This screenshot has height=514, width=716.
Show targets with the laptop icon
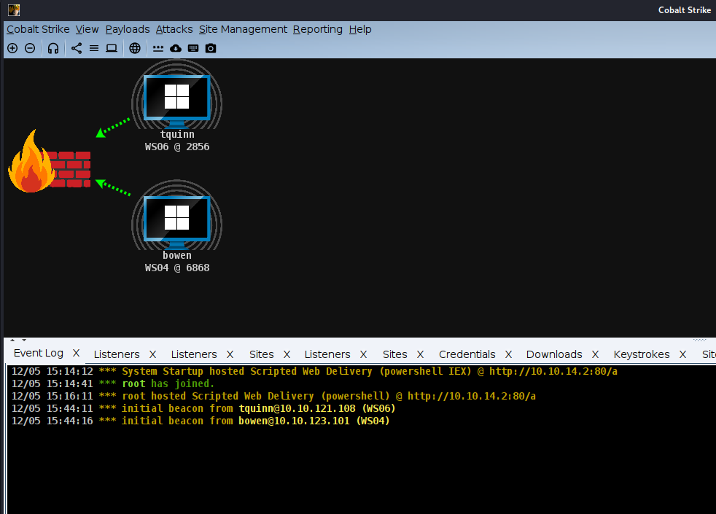tap(112, 48)
